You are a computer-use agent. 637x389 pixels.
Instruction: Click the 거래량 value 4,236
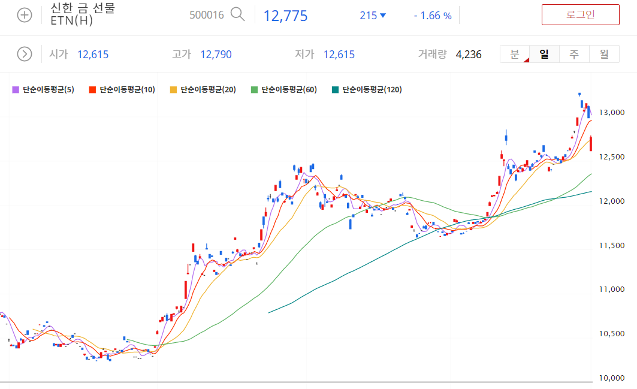coord(469,55)
